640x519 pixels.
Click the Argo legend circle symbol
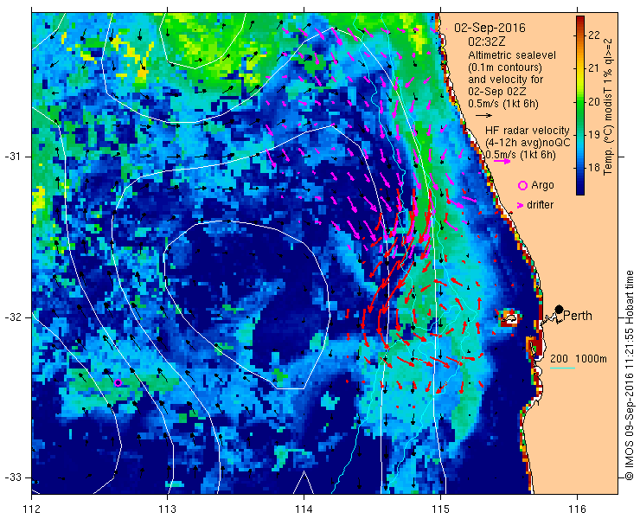coord(522,185)
